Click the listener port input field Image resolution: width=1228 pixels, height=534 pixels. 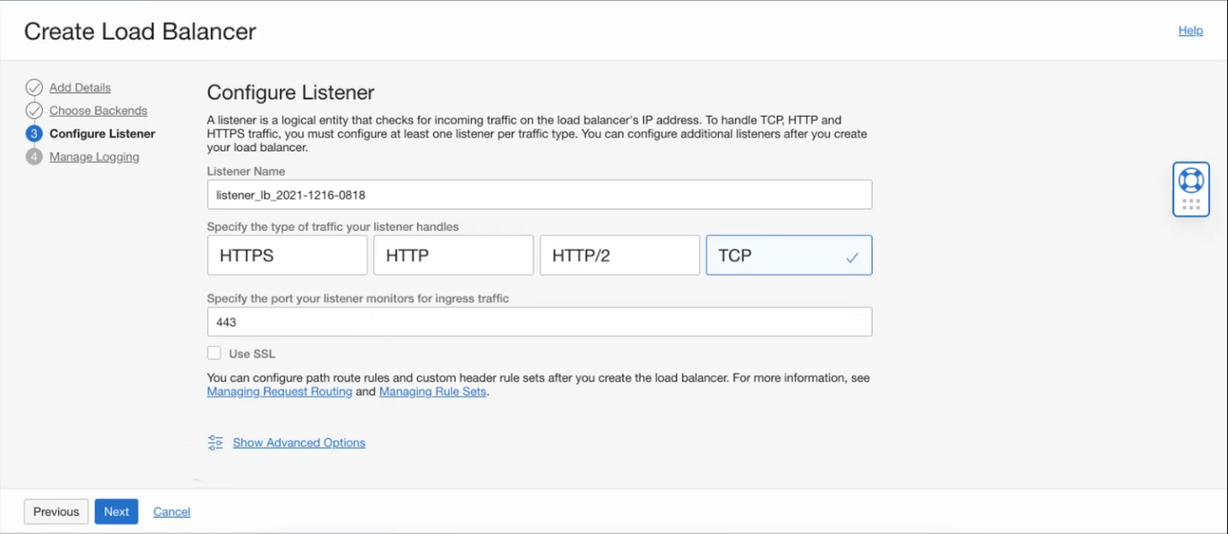540,322
